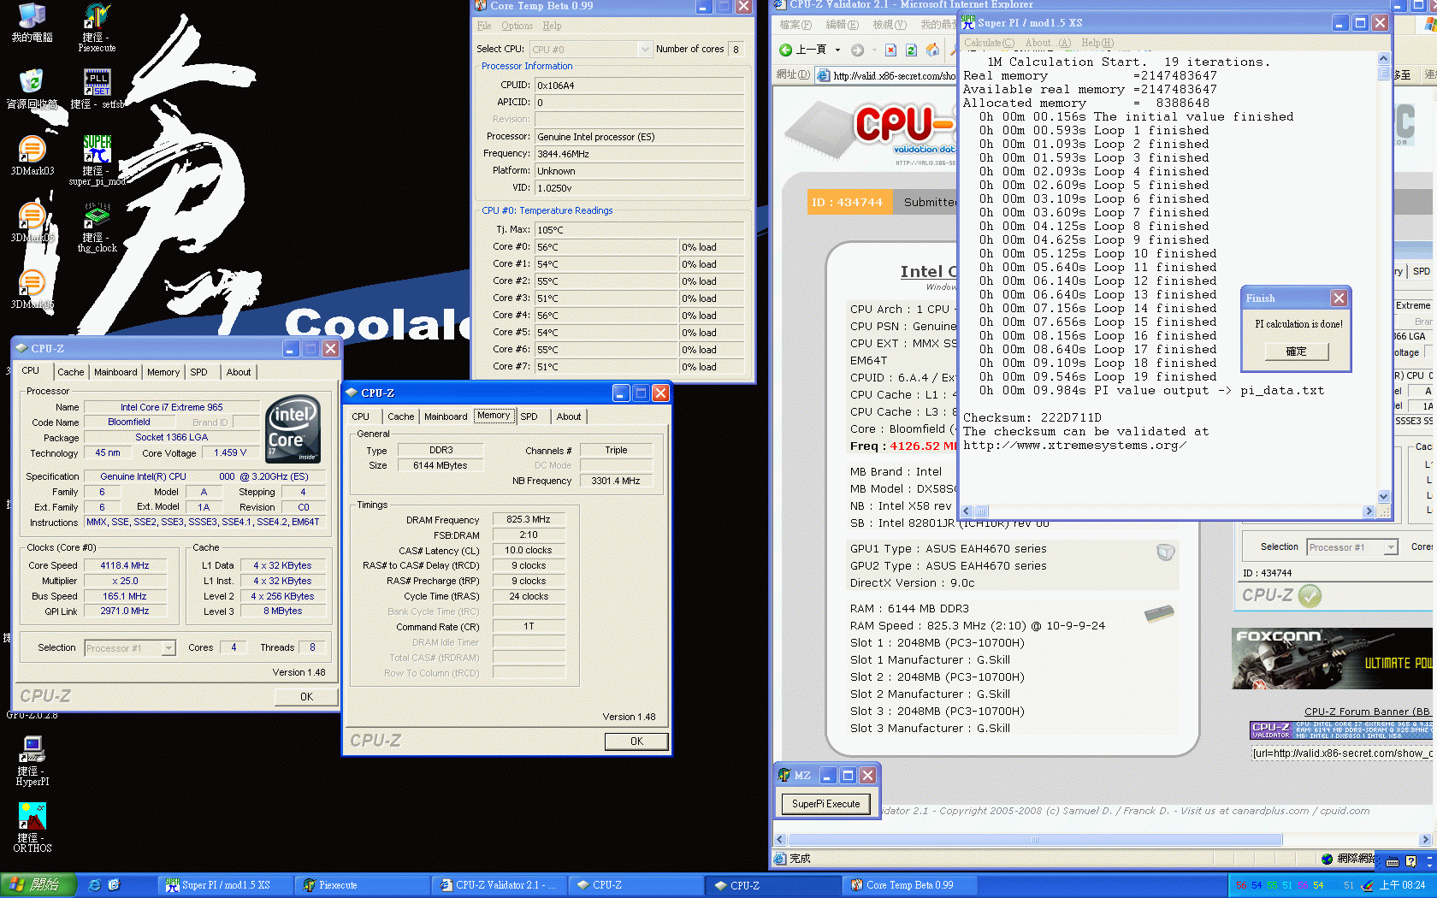The width and height of the screenshot is (1437, 898).
Task: Open the super_pi_mod desktop shortcut
Action: [97, 160]
